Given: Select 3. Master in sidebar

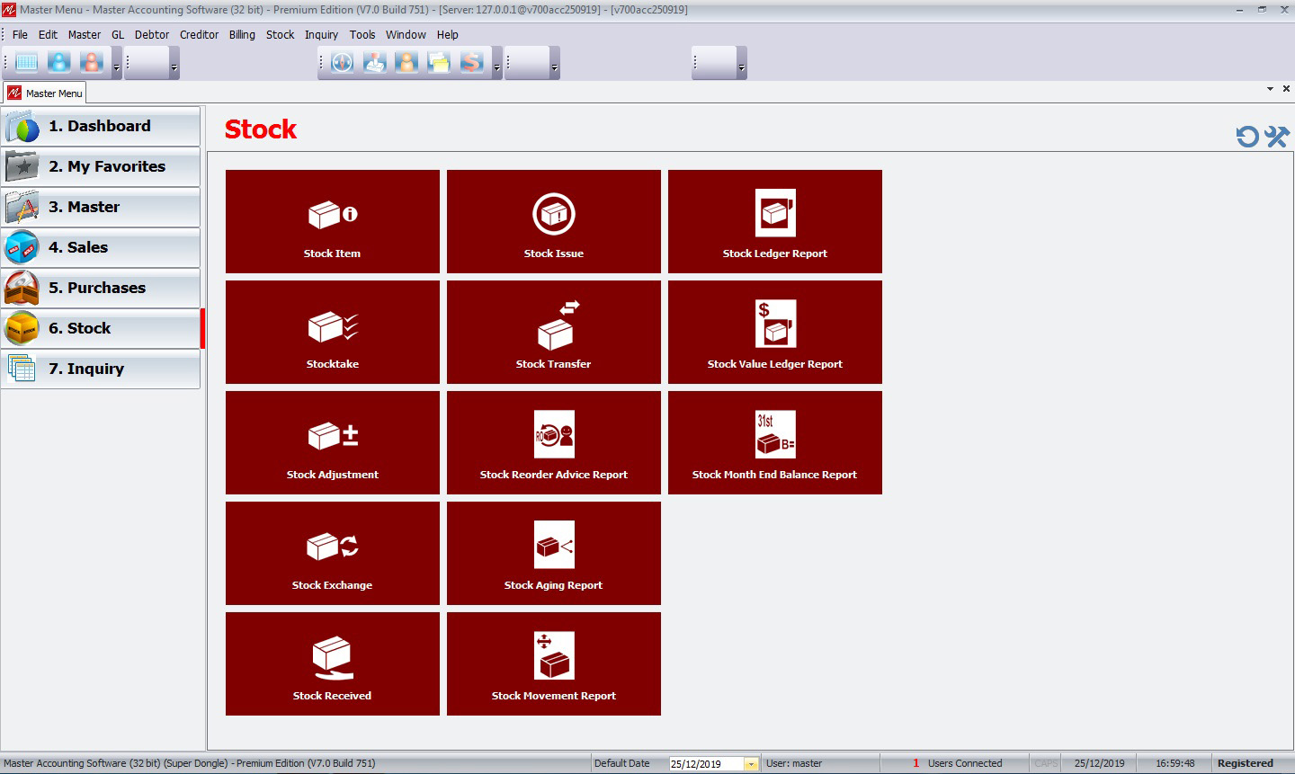Looking at the screenshot, I should [x=100, y=208].
